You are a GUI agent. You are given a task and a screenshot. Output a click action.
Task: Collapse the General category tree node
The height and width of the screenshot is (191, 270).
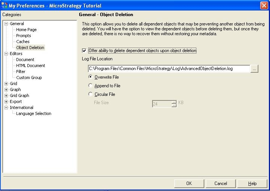pos(6,24)
